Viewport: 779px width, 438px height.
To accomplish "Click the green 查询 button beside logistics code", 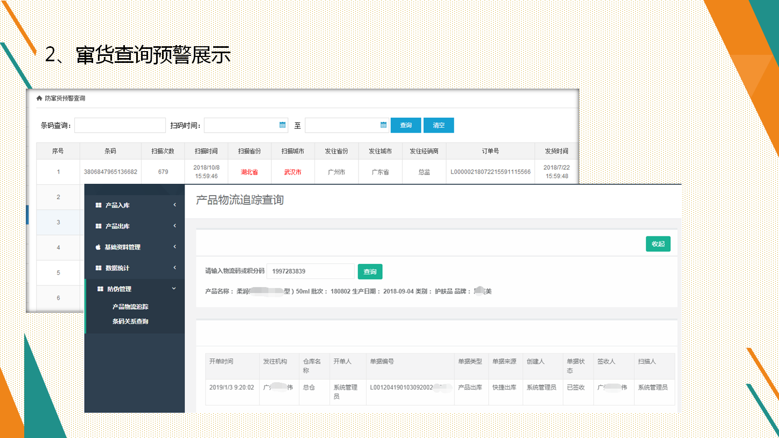I will point(370,271).
